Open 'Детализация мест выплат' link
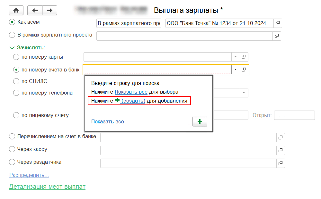 (x=47, y=187)
